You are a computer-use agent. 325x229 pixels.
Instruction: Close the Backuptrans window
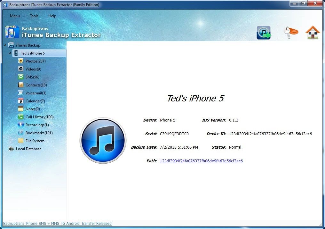pos(315,4)
